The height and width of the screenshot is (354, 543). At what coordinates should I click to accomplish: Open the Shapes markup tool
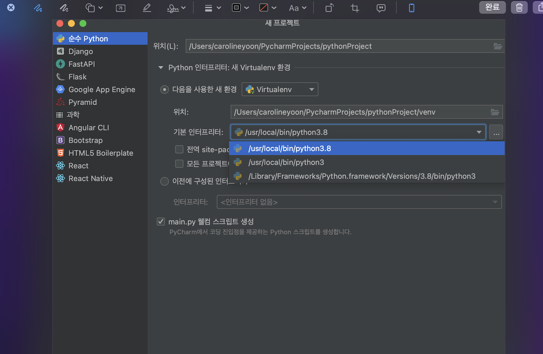94,8
